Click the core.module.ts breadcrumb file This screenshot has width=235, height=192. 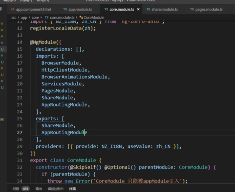pyautogui.click(x=62, y=18)
